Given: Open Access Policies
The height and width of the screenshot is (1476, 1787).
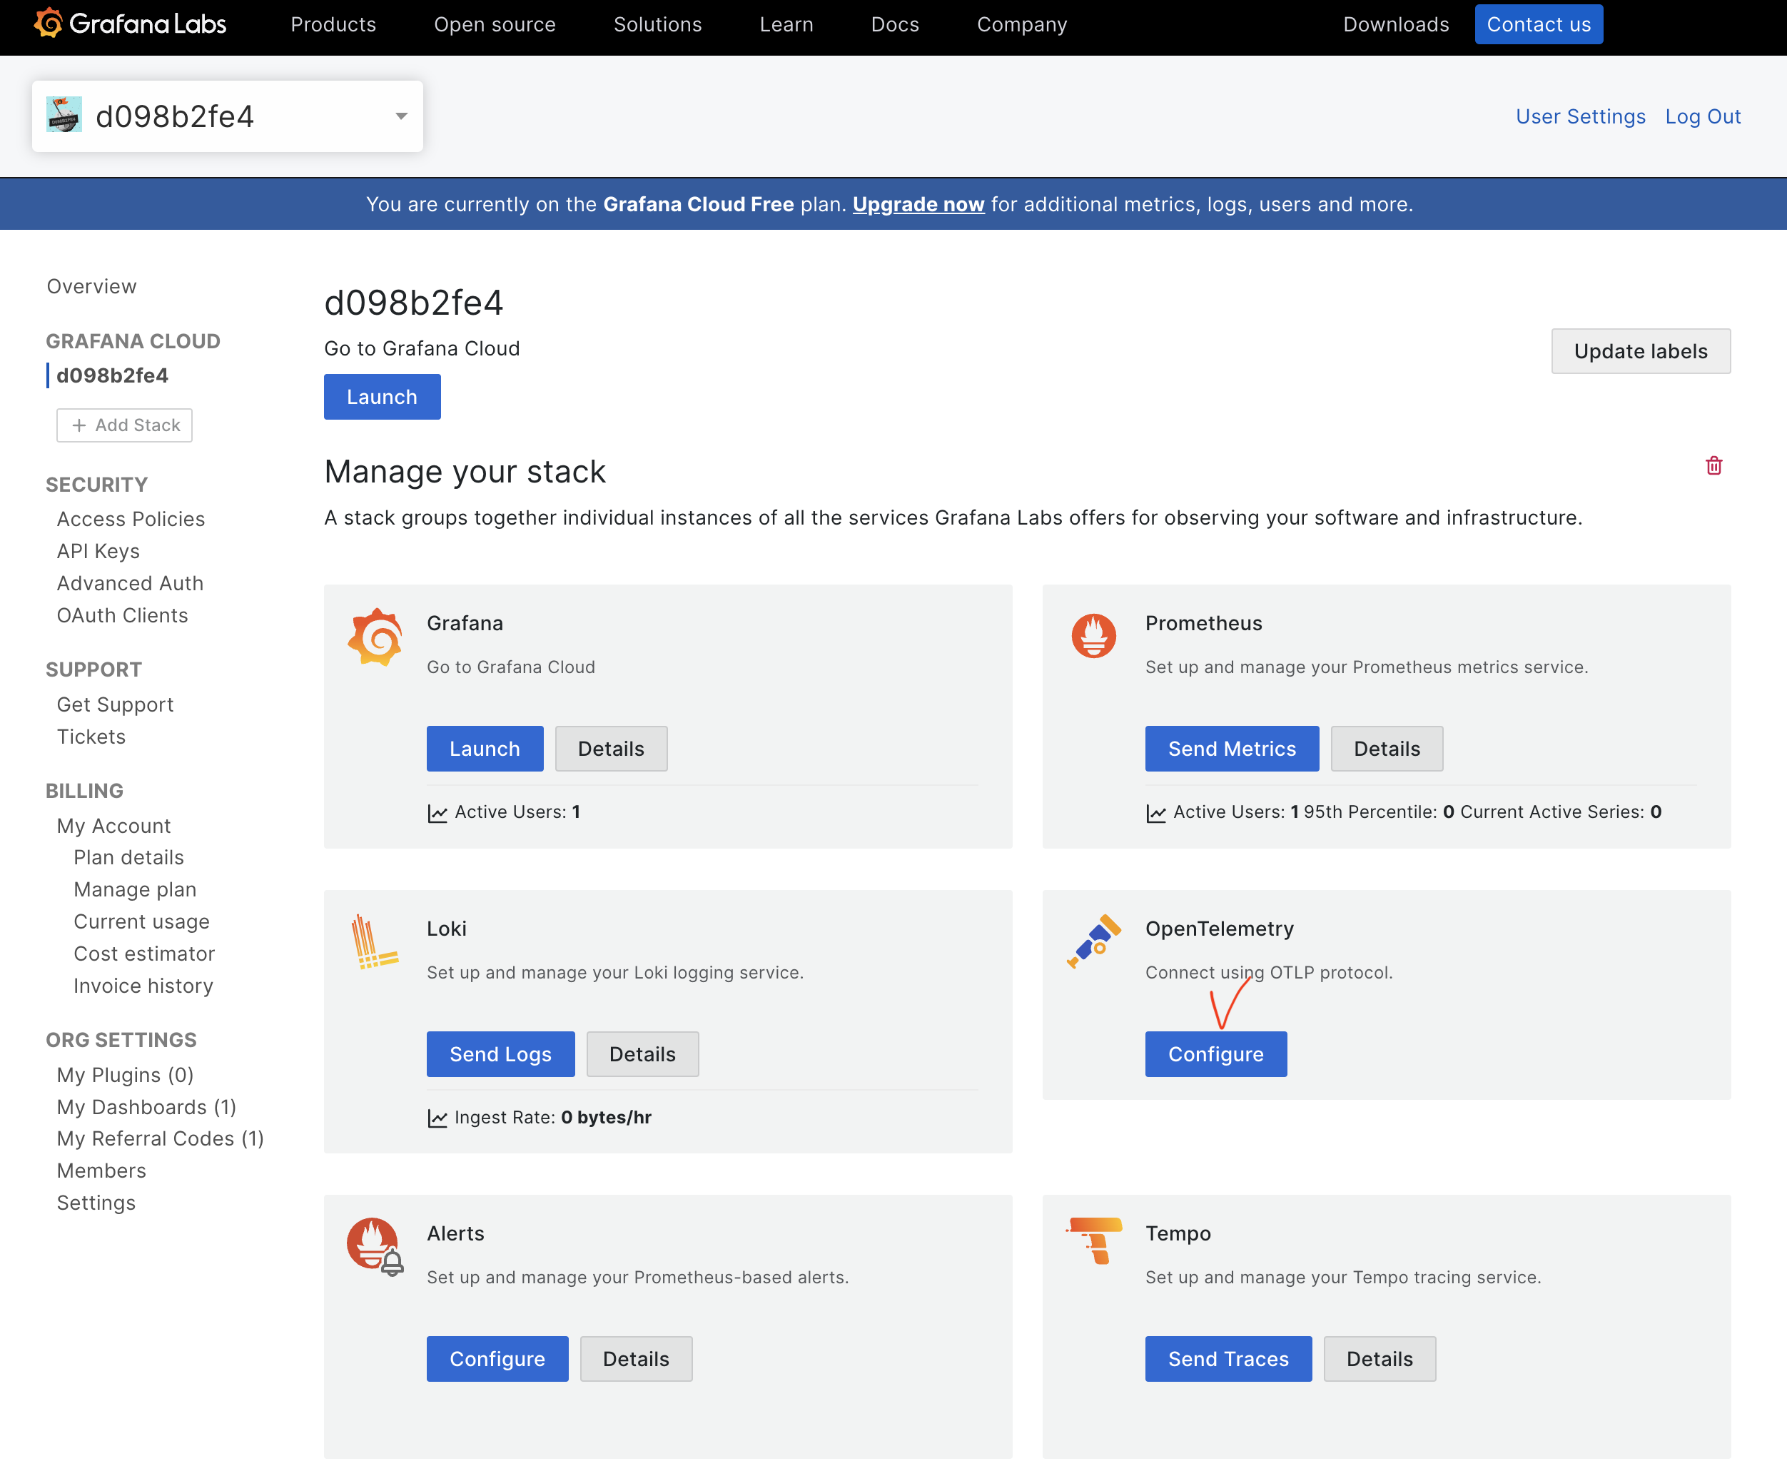Looking at the screenshot, I should point(131,520).
